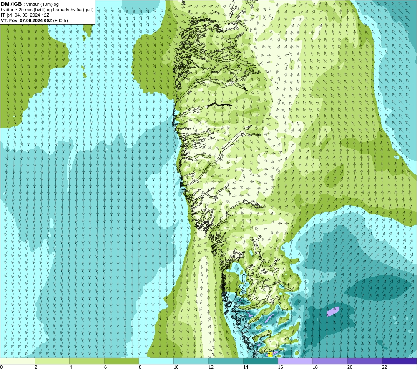Click scale label '14' on the color bar
Image resolution: width=417 pixels, height=370 pixels.
pyautogui.click(x=246, y=367)
